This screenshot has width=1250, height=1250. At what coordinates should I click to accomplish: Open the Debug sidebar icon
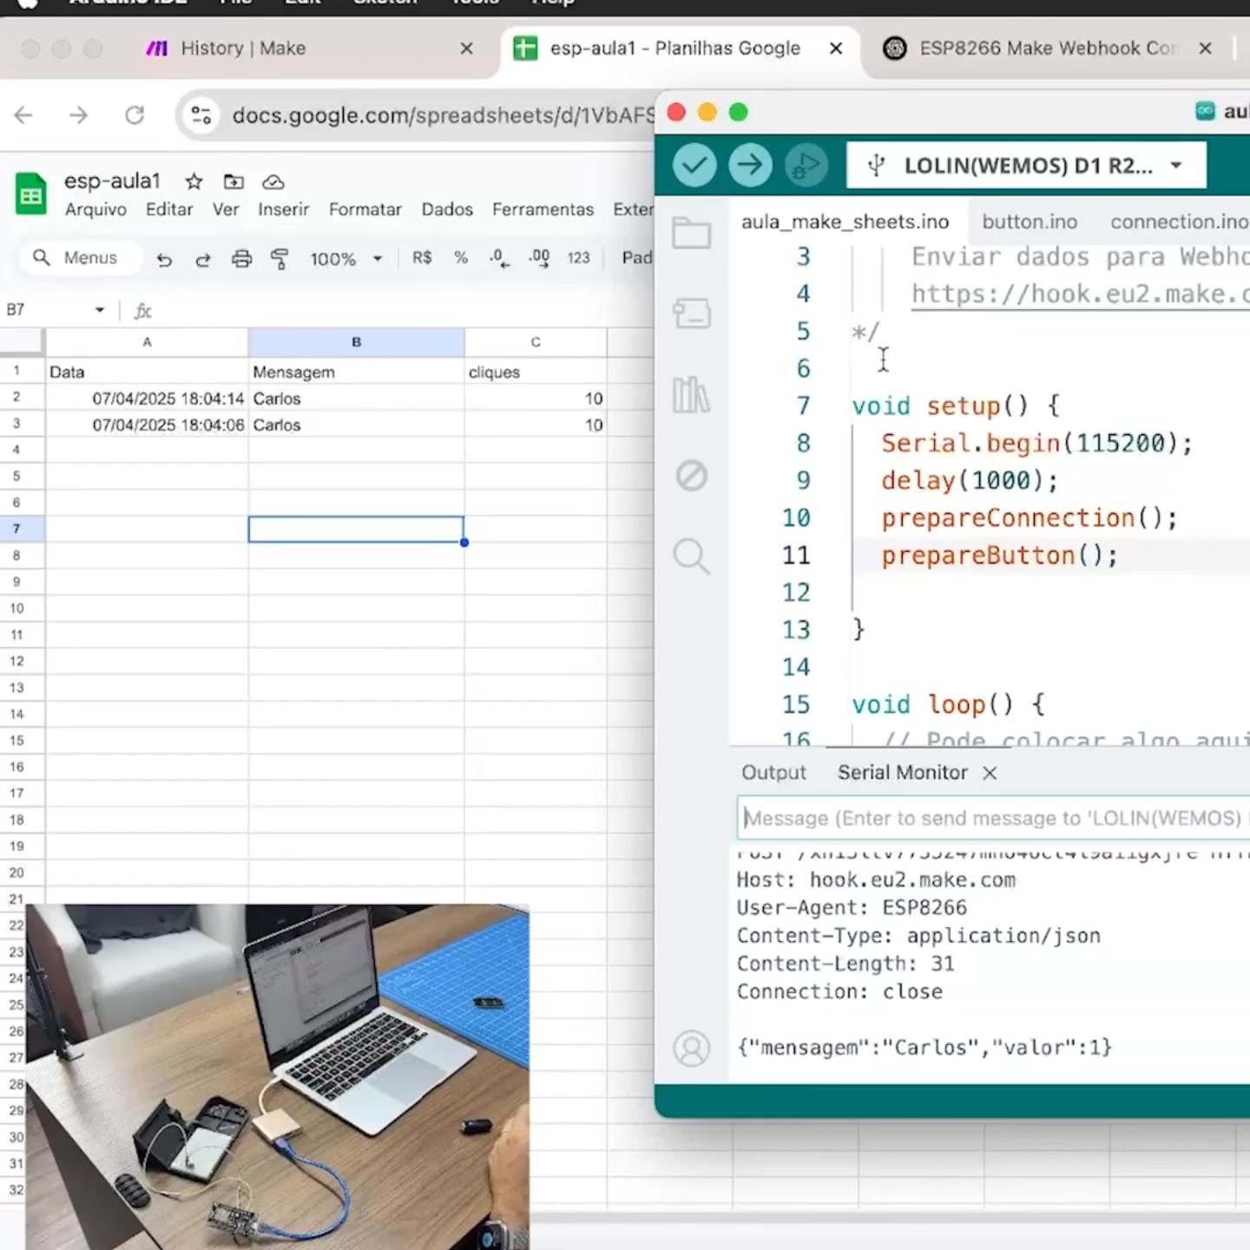(x=692, y=475)
